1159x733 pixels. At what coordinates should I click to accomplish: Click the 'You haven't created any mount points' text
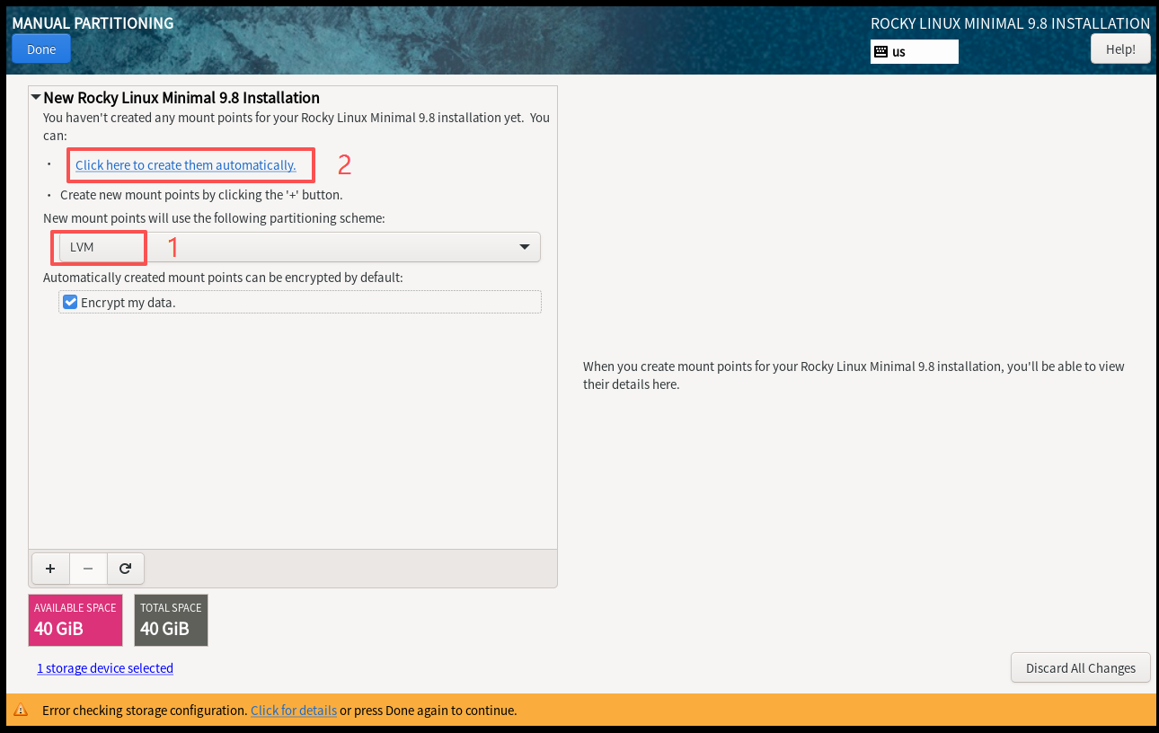(x=296, y=127)
